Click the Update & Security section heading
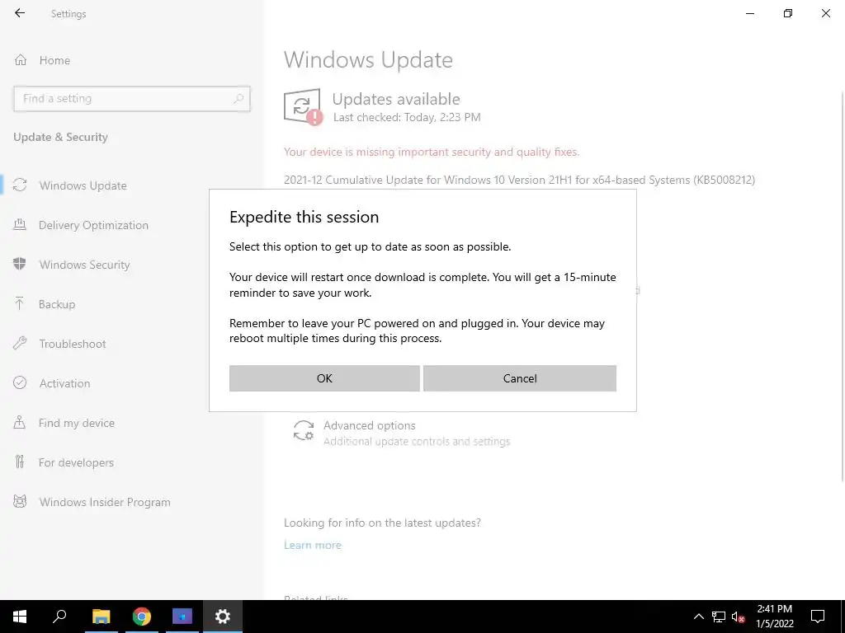Image resolution: width=845 pixels, height=633 pixels. pos(60,137)
